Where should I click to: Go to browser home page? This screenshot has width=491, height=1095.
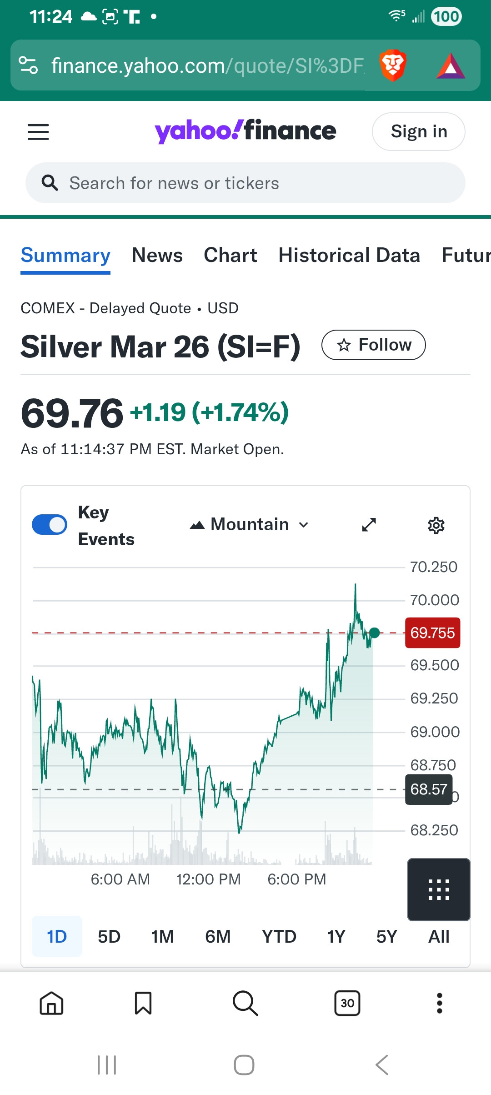pyautogui.click(x=51, y=1003)
